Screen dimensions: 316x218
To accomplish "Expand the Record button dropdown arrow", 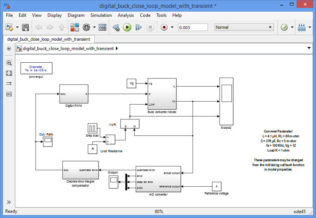I will [x=172, y=27].
